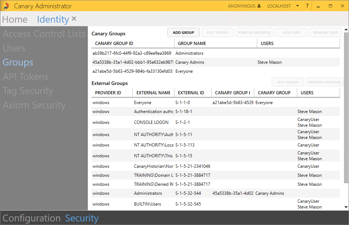349x225 pixels.
Task: Click the ADD GROUP button
Action: (183, 32)
